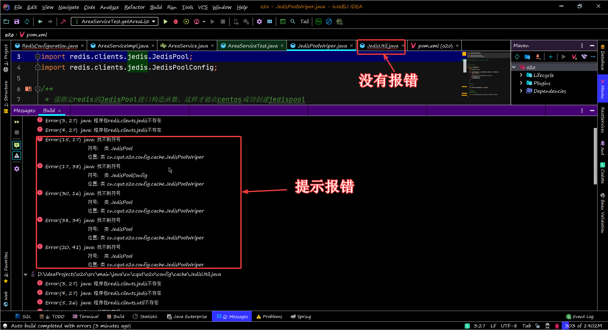Click the Synchronize refresh icon in main toolbar

(27, 22)
